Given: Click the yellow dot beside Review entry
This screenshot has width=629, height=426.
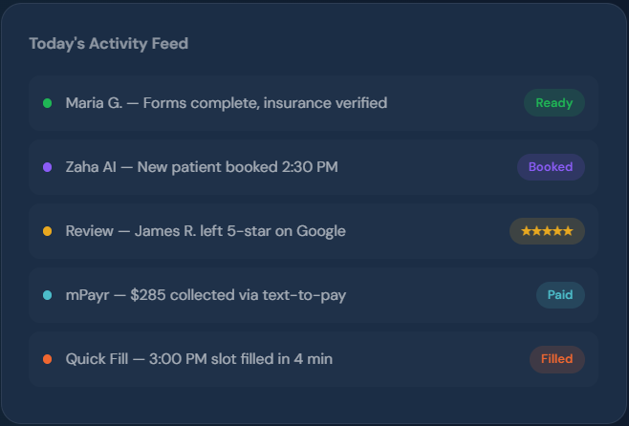Looking at the screenshot, I should [x=47, y=231].
